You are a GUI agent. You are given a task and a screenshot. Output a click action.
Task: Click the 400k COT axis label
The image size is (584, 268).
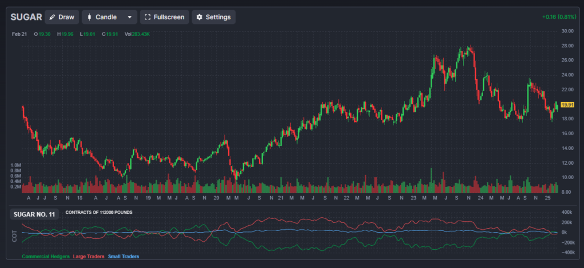tap(567, 212)
